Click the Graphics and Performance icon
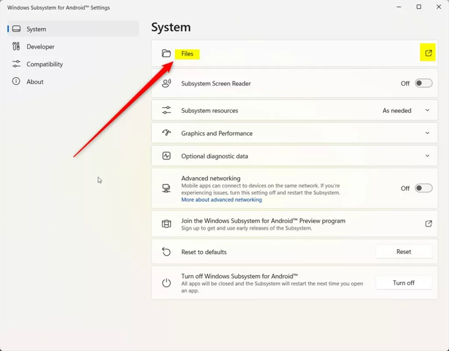 [166, 133]
